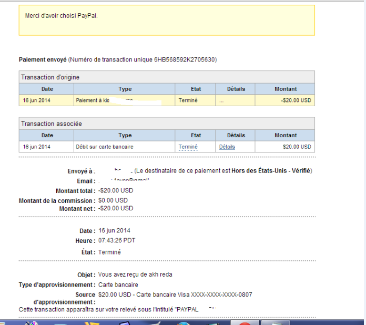This screenshot has height=325, width=366.
Task: Click the Etat column header in Transaction associée
Action: point(196,136)
